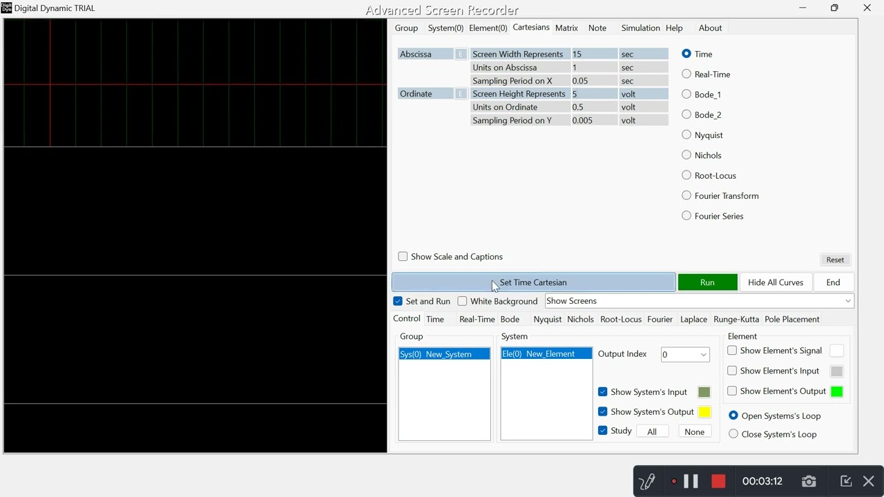Select the Fourier Series option
This screenshot has width=884, height=497.
(686, 216)
